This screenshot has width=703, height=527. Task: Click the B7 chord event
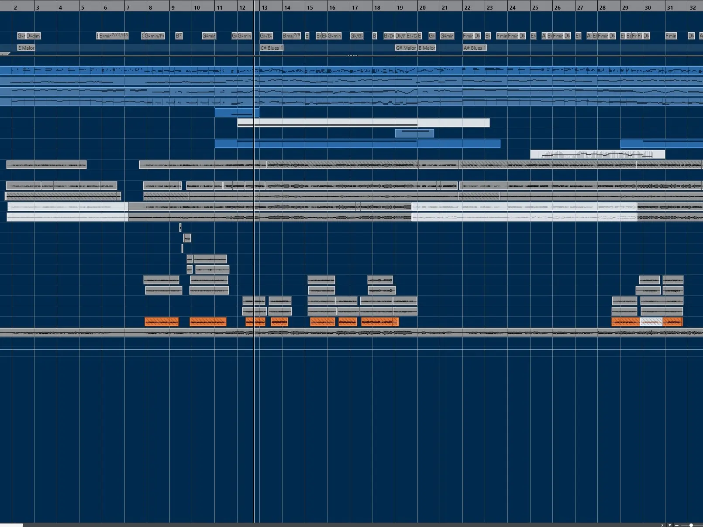click(179, 36)
